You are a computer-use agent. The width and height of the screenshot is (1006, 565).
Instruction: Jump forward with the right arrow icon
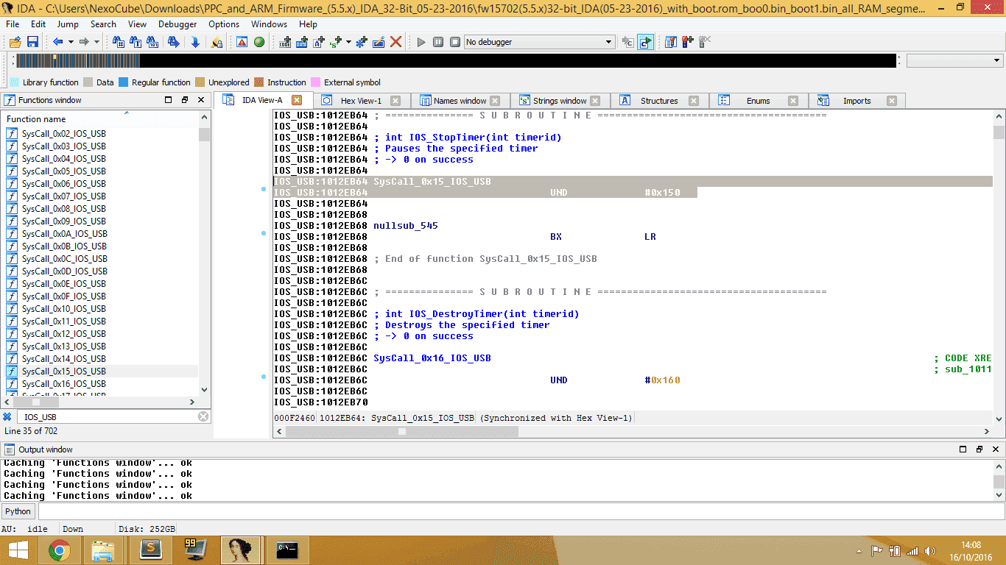coord(84,42)
